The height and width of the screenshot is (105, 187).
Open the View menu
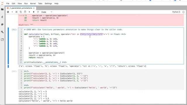click(20, 3)
